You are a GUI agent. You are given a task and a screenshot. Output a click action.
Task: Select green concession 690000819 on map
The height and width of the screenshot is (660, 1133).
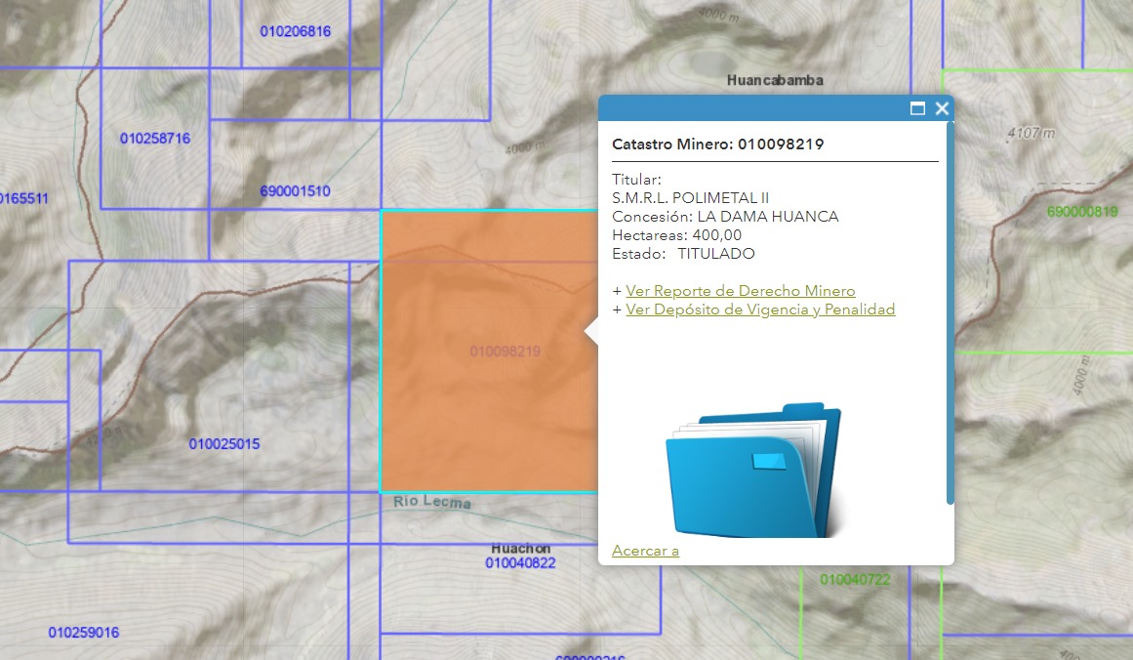point(1082,211)
